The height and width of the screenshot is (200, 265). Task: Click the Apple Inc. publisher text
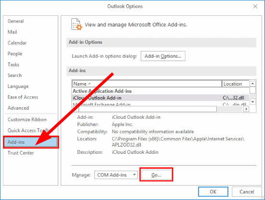coord(122,125)
